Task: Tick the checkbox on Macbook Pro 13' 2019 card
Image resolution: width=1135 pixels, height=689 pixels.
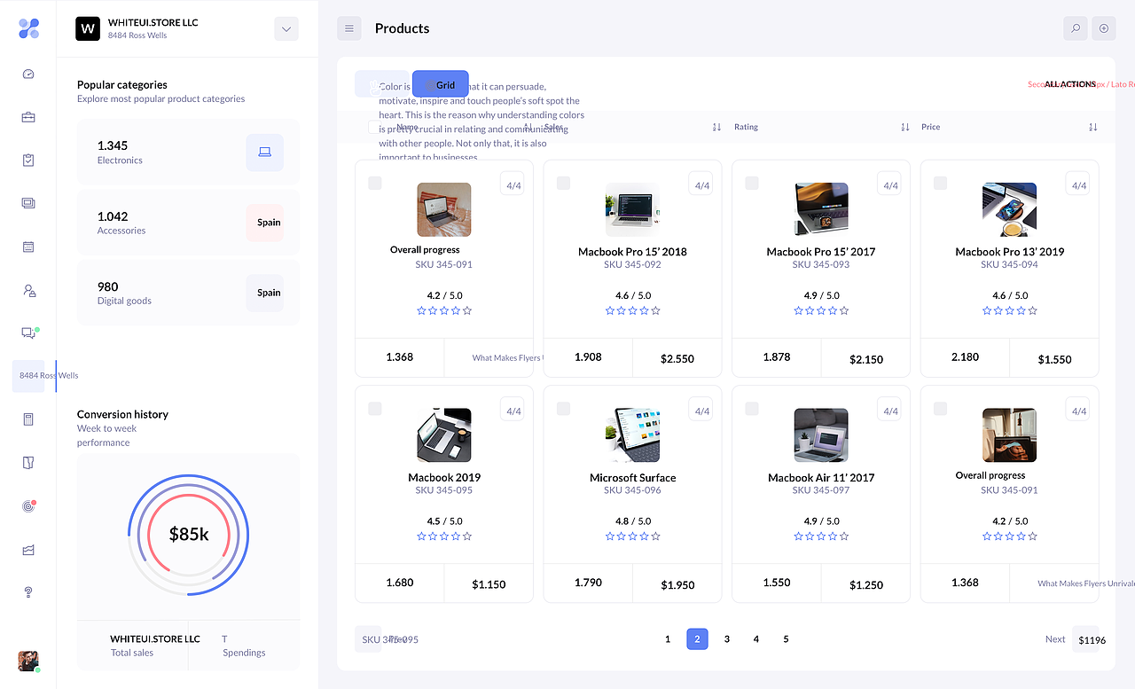Action: (940, 183)
